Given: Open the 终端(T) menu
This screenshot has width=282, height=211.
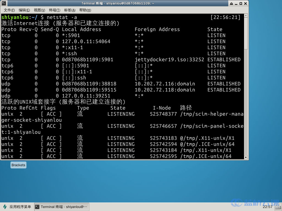Looking at the screenshot, I should click(x=55, y=10).
